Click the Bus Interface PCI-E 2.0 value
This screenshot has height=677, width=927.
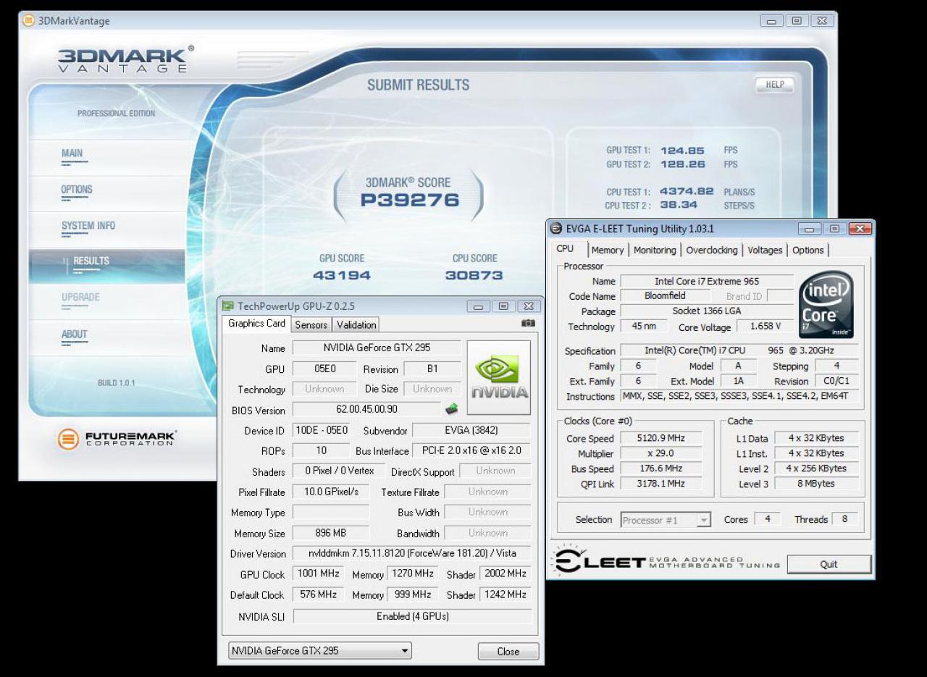tap(471, 450)
